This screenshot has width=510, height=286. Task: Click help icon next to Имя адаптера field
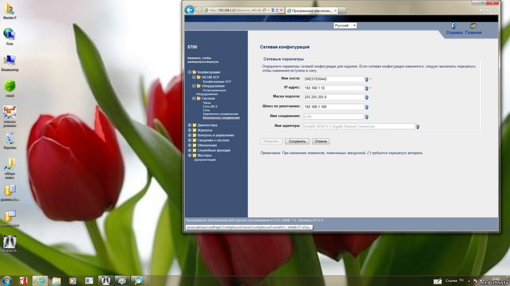[418, 127]
